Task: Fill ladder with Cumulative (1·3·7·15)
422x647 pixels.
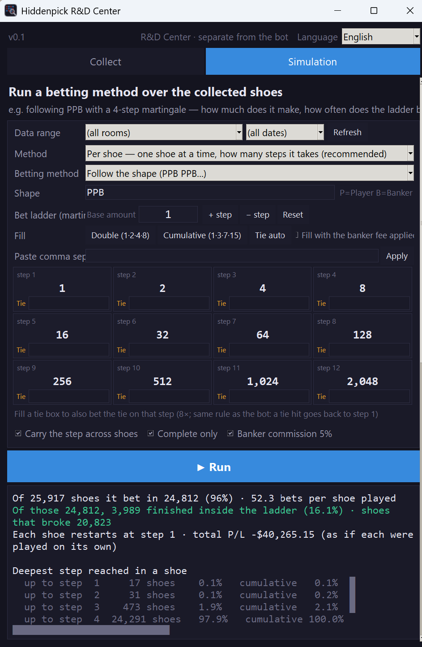Action: 202,236
